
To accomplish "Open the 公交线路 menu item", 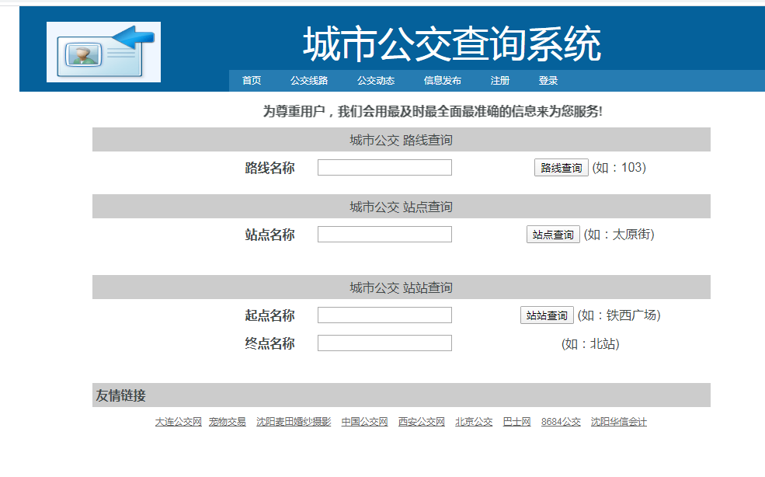I will click(x=309, y=81).
